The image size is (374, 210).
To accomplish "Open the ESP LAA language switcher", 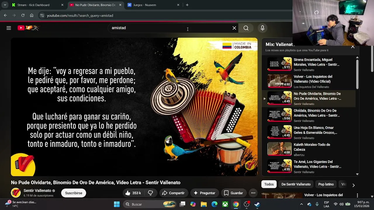I will (x=326, y=204).
